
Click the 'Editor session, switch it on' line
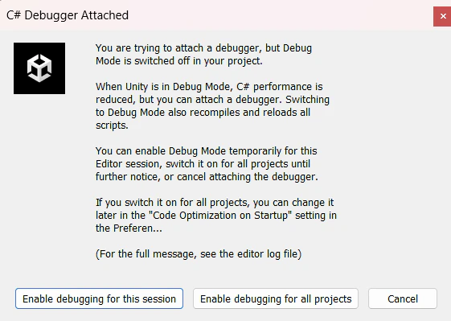tap(203, 164)
